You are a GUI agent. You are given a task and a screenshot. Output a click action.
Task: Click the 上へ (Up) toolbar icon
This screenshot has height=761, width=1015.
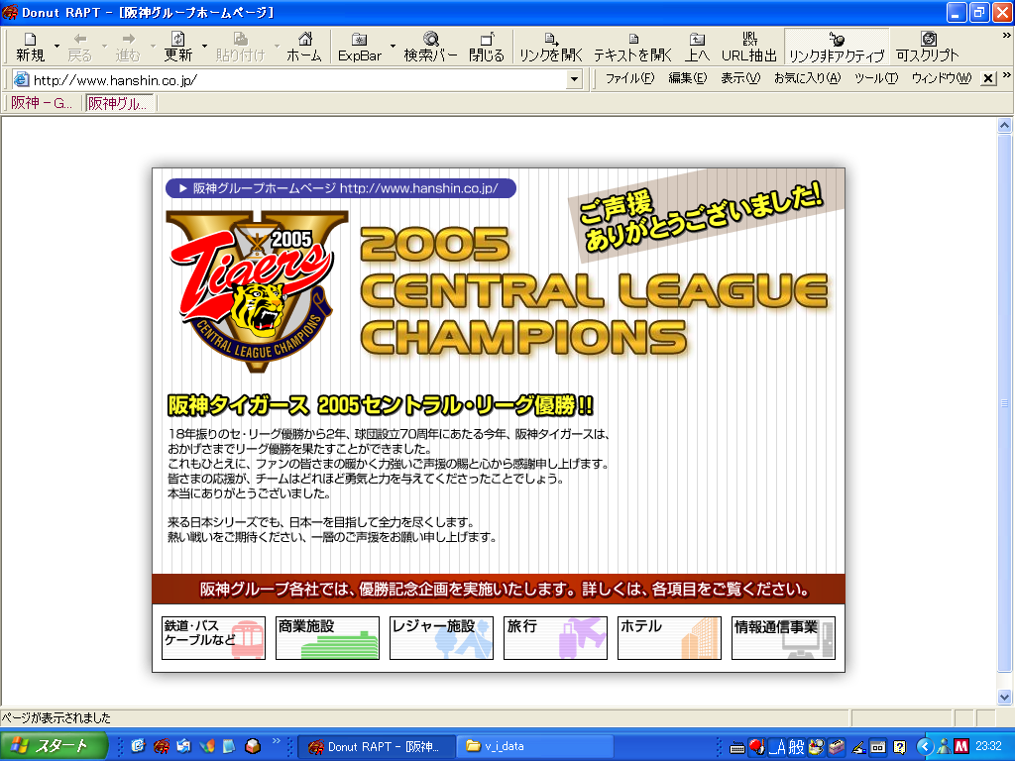(697, 46)
